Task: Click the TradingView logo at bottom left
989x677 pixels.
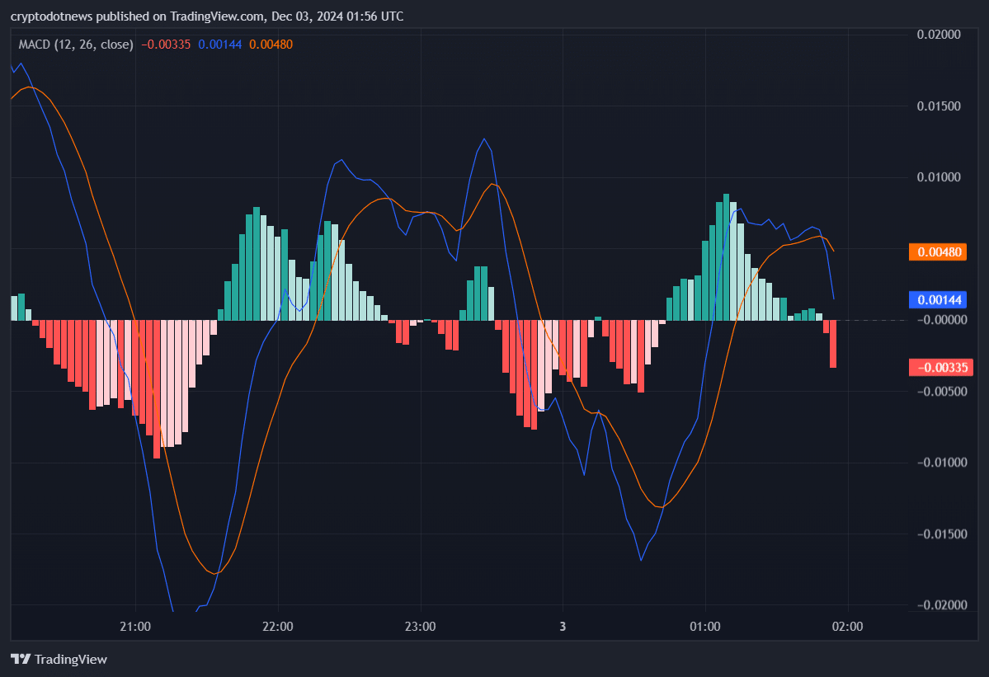Action: pos(59,660)
